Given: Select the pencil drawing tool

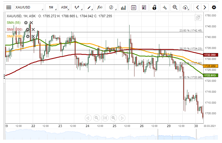Looking at the screenshot, I should pos(89,7).
